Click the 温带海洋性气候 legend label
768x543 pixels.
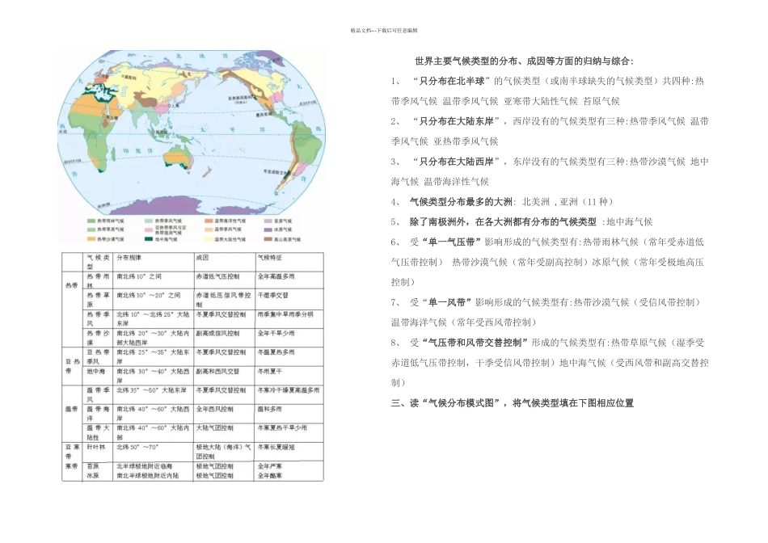[230, 221]
